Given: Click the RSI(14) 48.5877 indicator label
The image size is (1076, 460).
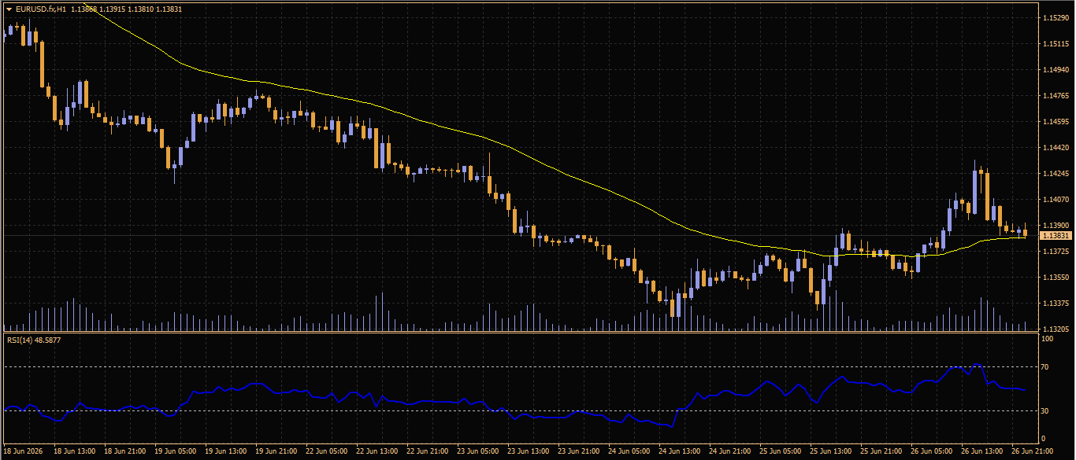Looking at the screenshot, I should (x=34, y=340).
